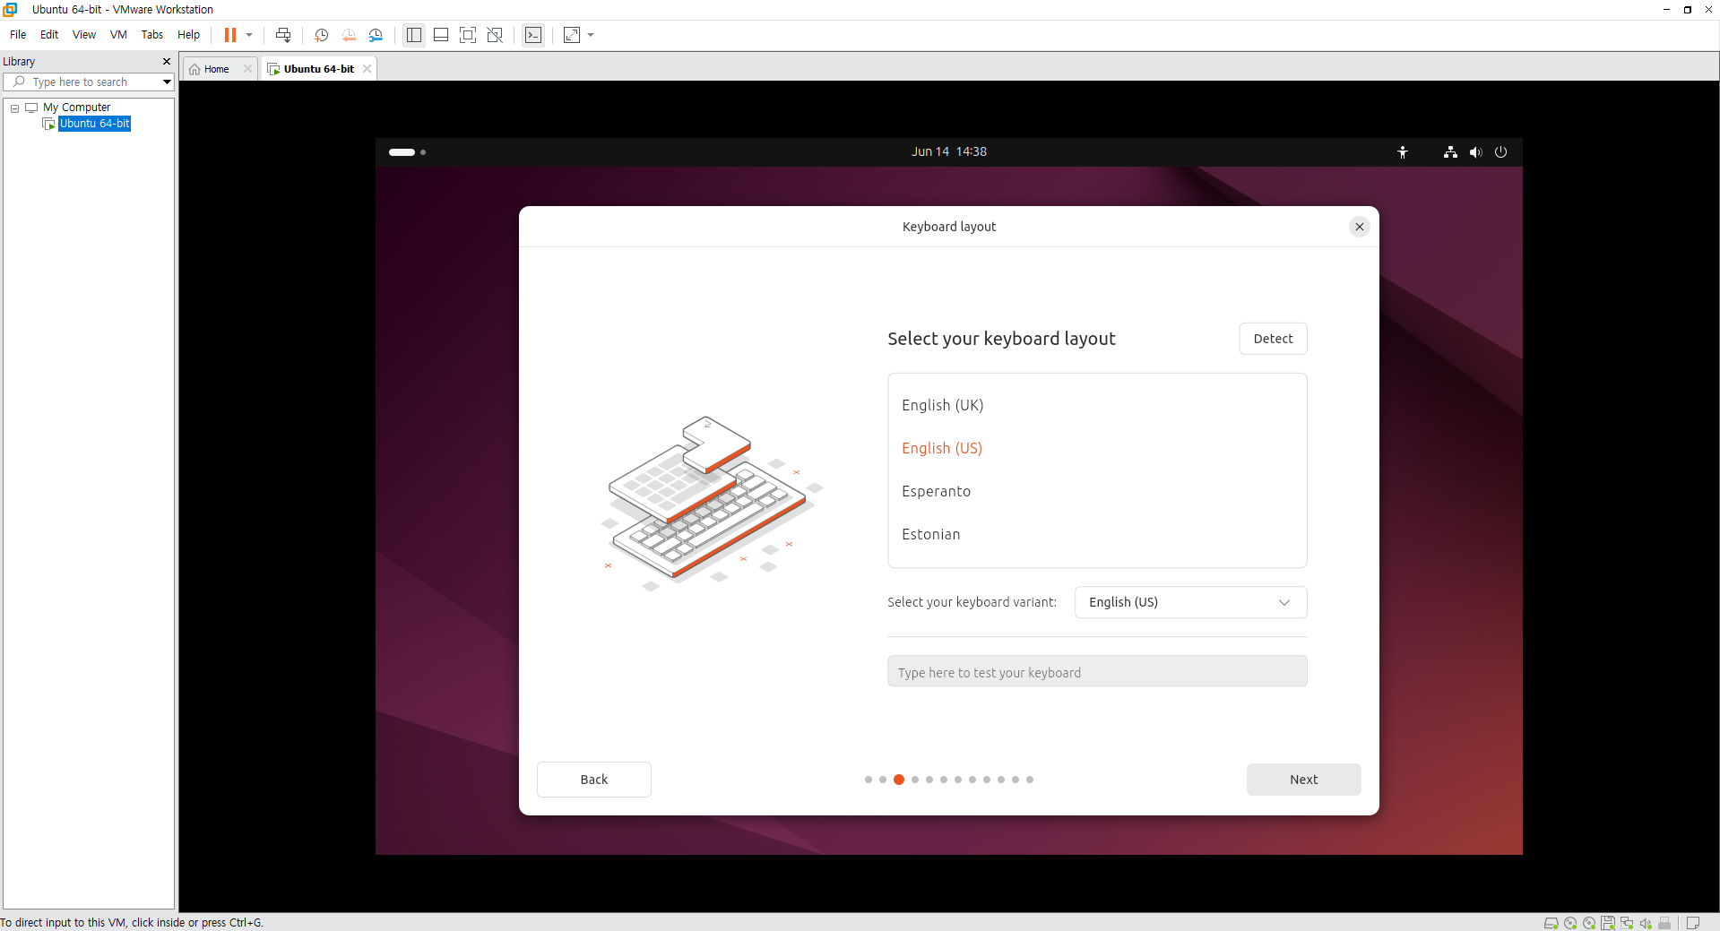Open the Edit menu

tap(49, 35)
